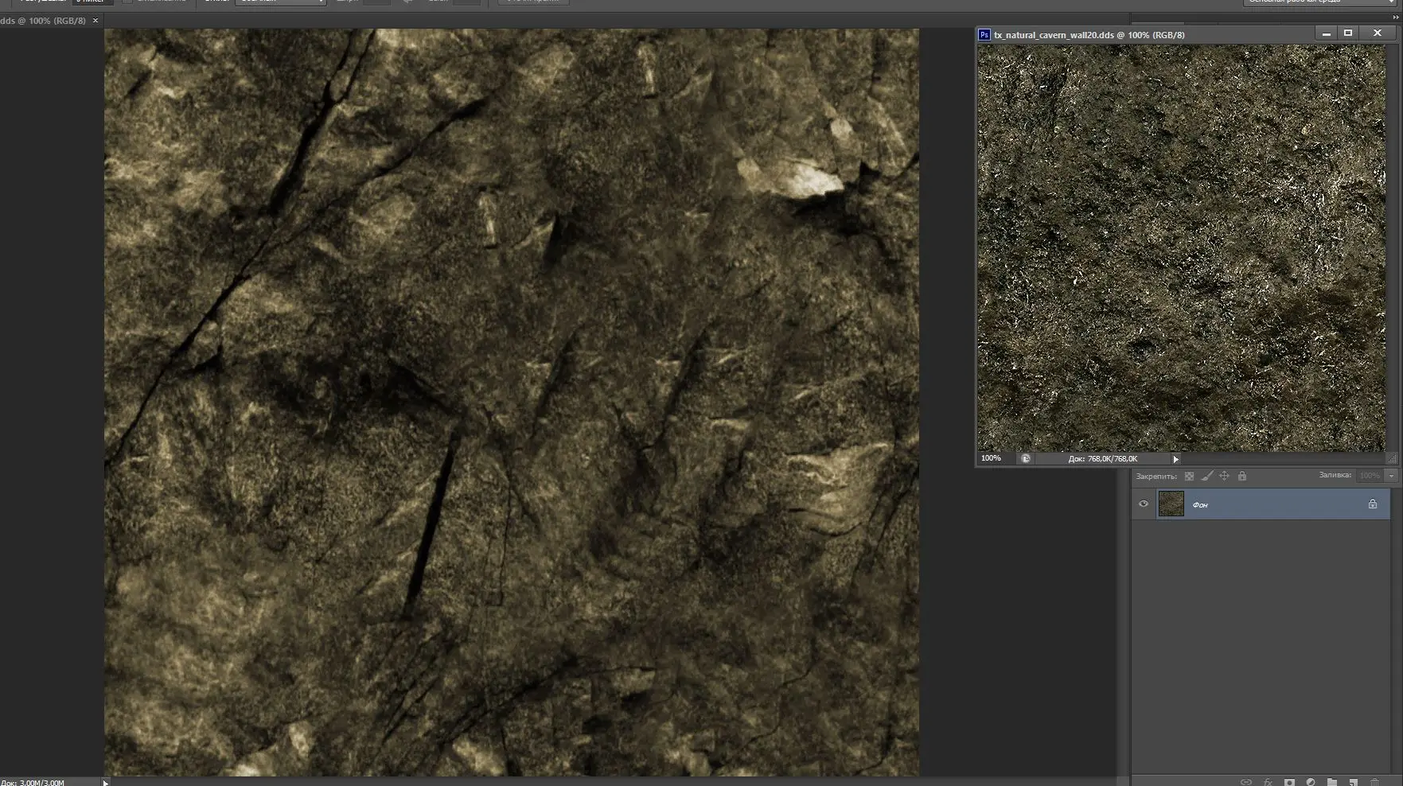Lock all with the padlock icon next to Закрепить
Viewport: 1403px width, 786px height.
click(1242, 476)
